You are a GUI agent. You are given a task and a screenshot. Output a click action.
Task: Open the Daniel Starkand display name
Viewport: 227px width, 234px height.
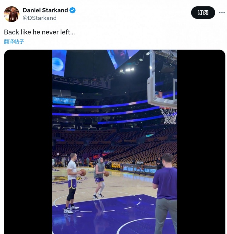45,10
